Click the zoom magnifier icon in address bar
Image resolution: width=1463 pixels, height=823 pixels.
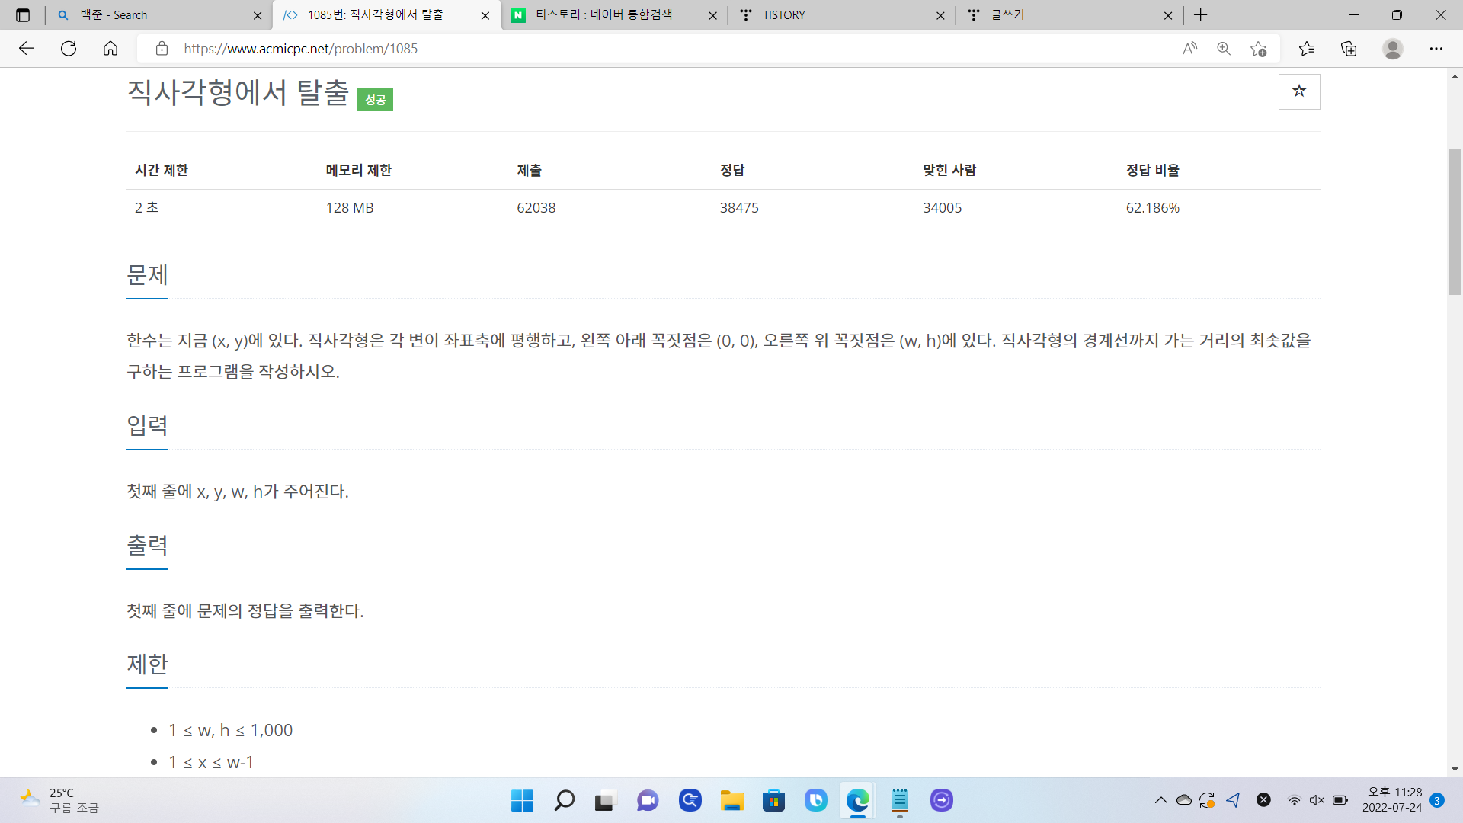(1224, 49)
